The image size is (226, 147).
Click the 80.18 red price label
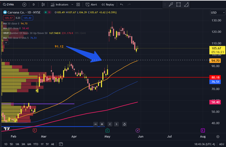pos(215,77)
